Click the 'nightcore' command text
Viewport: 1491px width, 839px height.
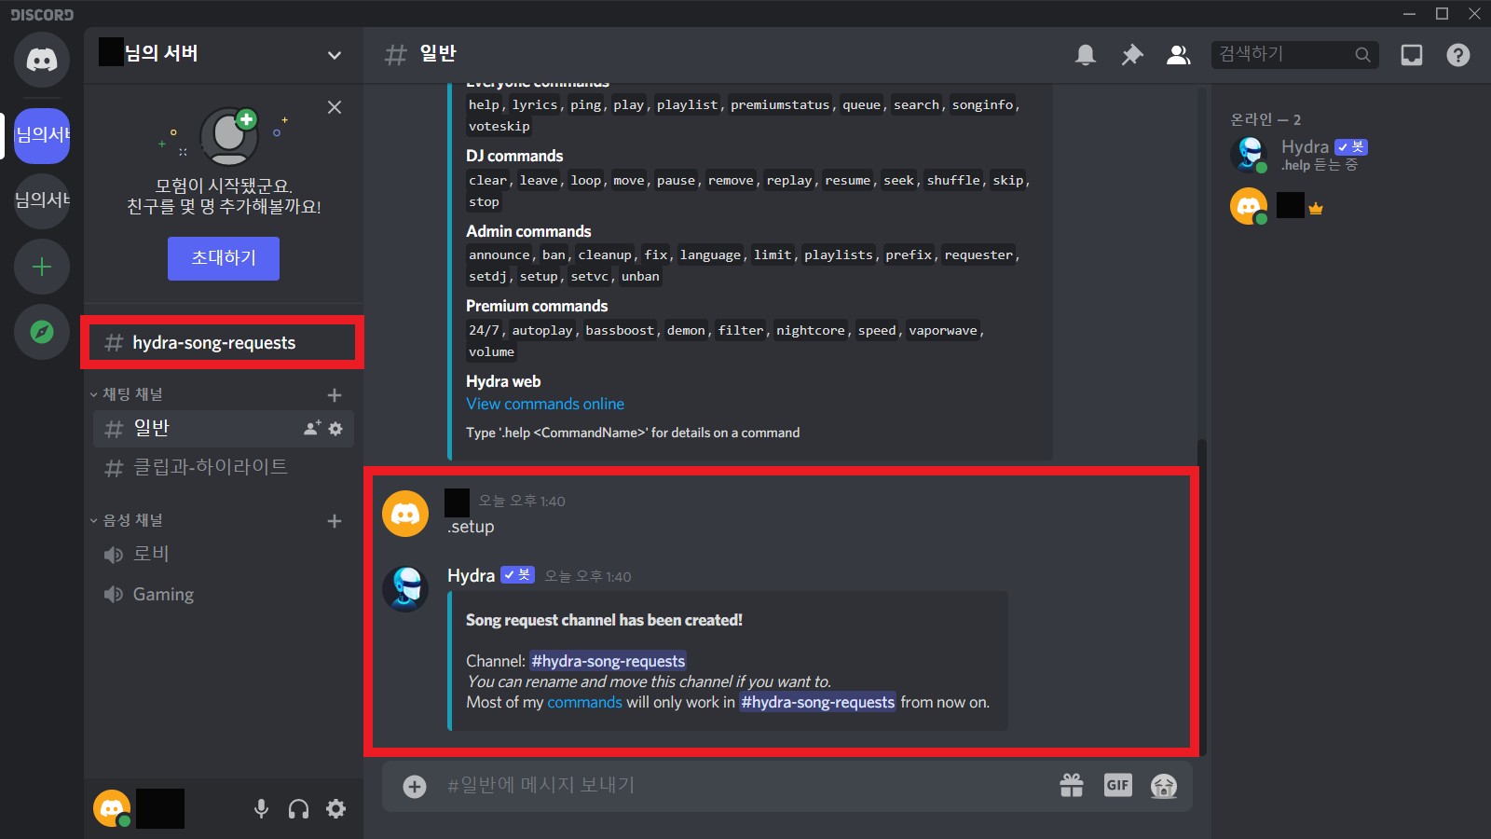[811, 330]
